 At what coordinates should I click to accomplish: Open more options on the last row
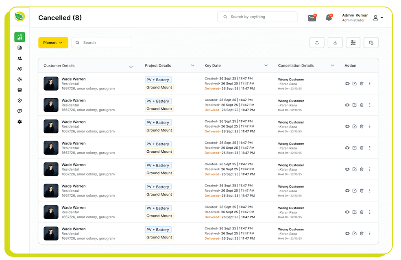point(370,234)
